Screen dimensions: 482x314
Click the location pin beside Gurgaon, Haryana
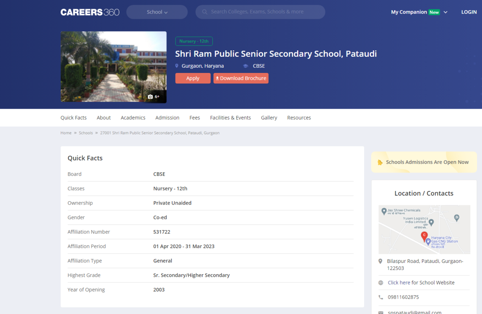click(177, 66)
